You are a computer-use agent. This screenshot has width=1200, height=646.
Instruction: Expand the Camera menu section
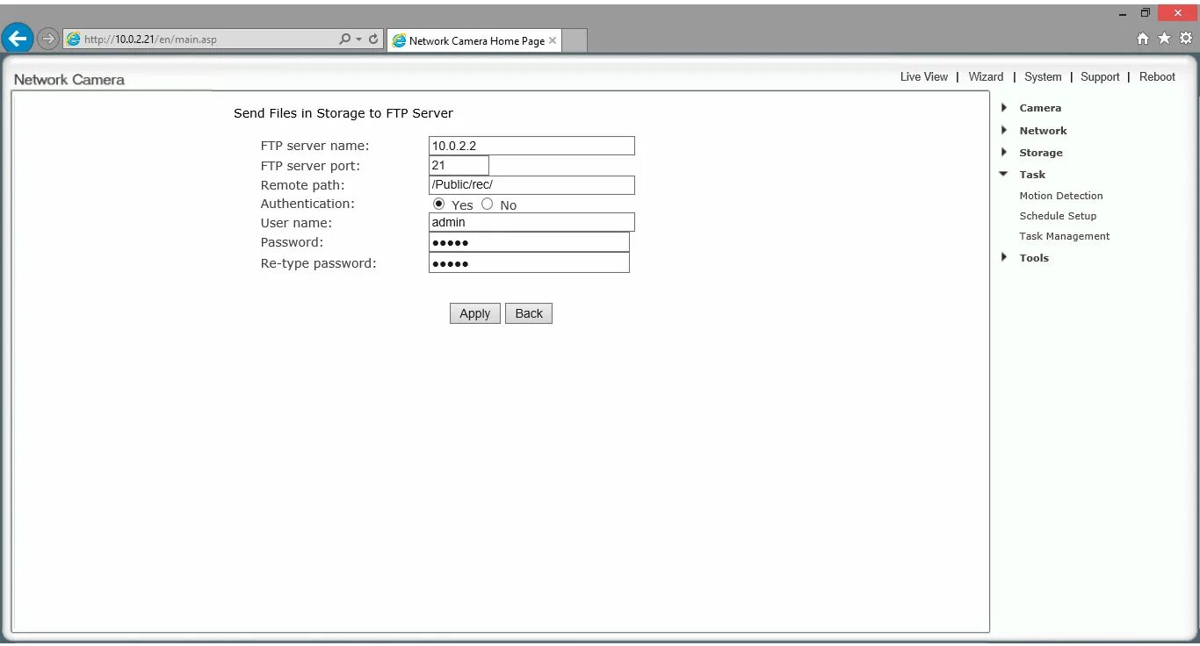(1004, 108)
